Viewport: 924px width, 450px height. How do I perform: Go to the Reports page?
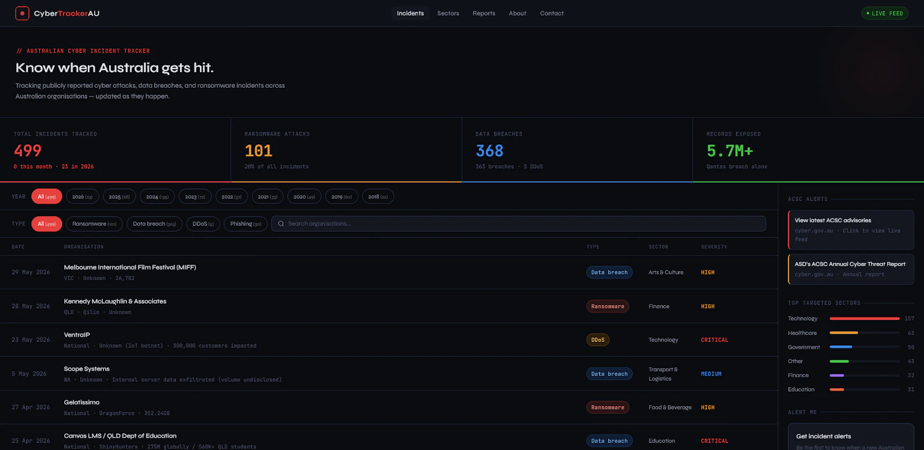pos(484,13)
